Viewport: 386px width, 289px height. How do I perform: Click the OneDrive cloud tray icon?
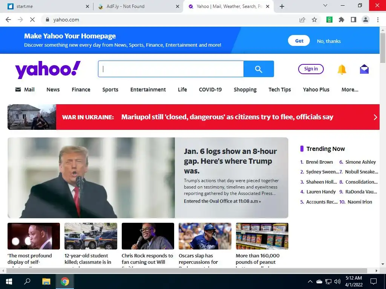319,281
